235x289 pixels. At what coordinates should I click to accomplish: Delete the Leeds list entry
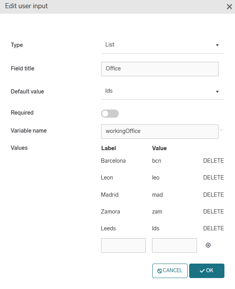click(213, 228)
